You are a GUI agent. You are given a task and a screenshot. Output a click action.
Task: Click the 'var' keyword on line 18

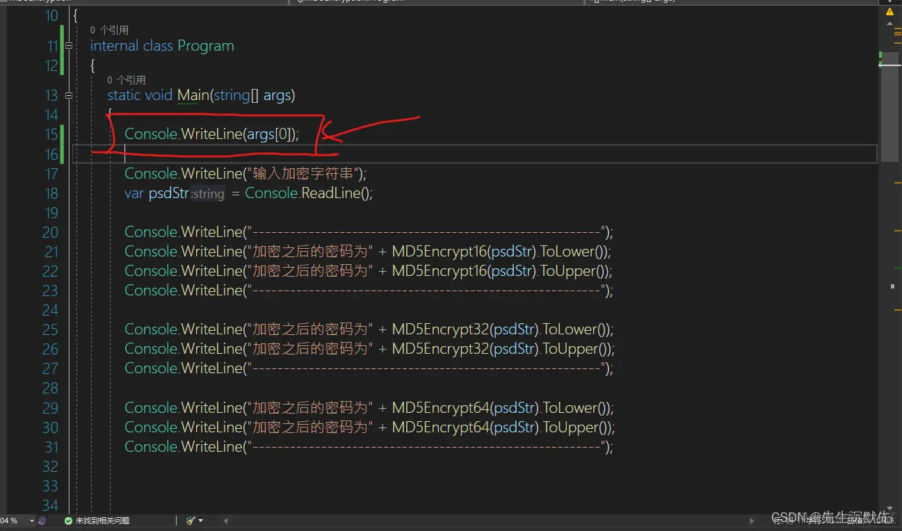(x=134, y=193)
